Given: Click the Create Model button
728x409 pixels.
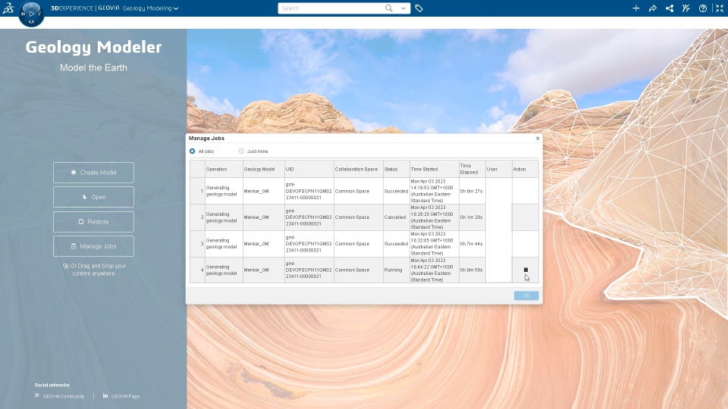Looking at the screenshot, I should click(x=93, y=173).
